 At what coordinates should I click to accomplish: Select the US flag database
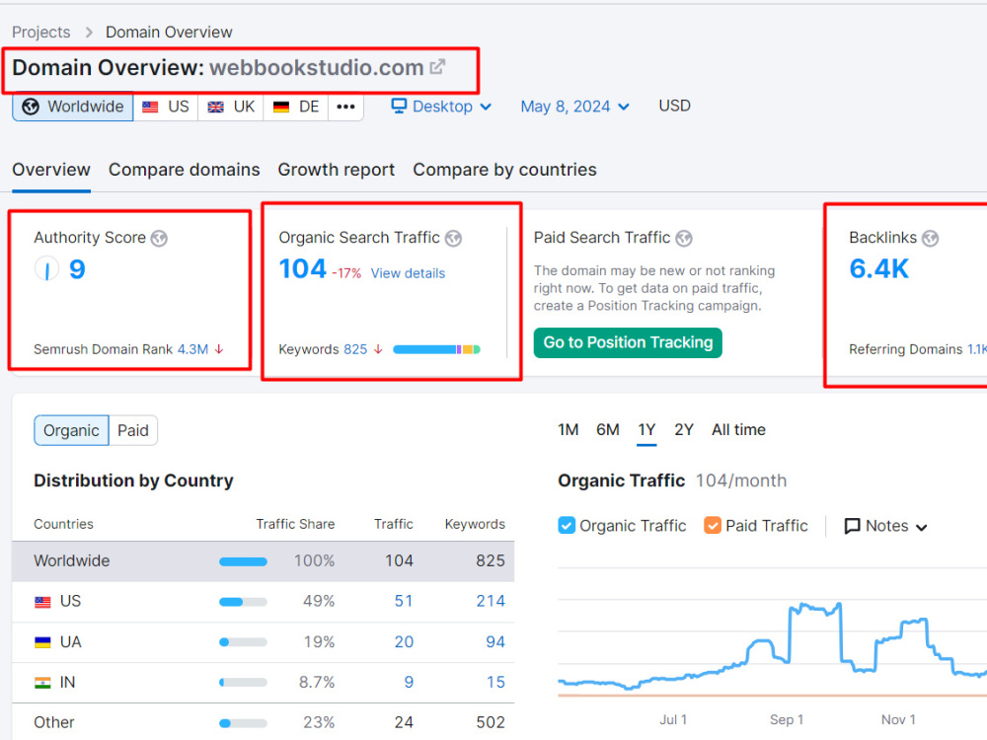click(x=166, y=107)
